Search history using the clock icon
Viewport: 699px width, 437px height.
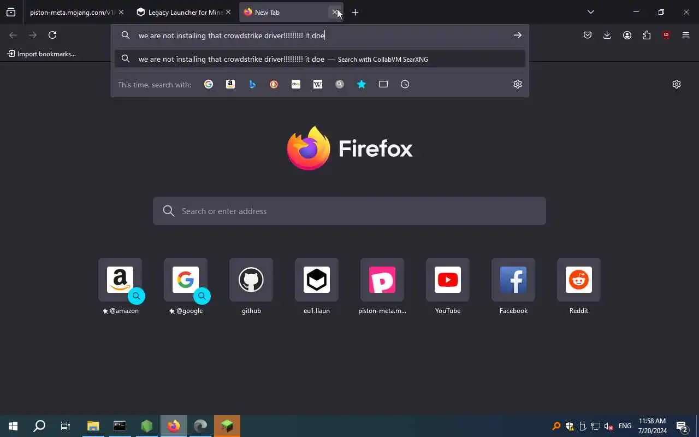(405, 84)
